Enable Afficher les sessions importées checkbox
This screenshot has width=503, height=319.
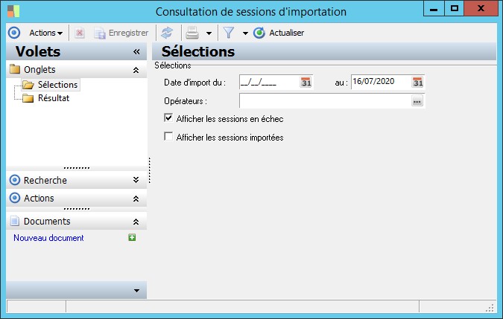pos(168,137)
